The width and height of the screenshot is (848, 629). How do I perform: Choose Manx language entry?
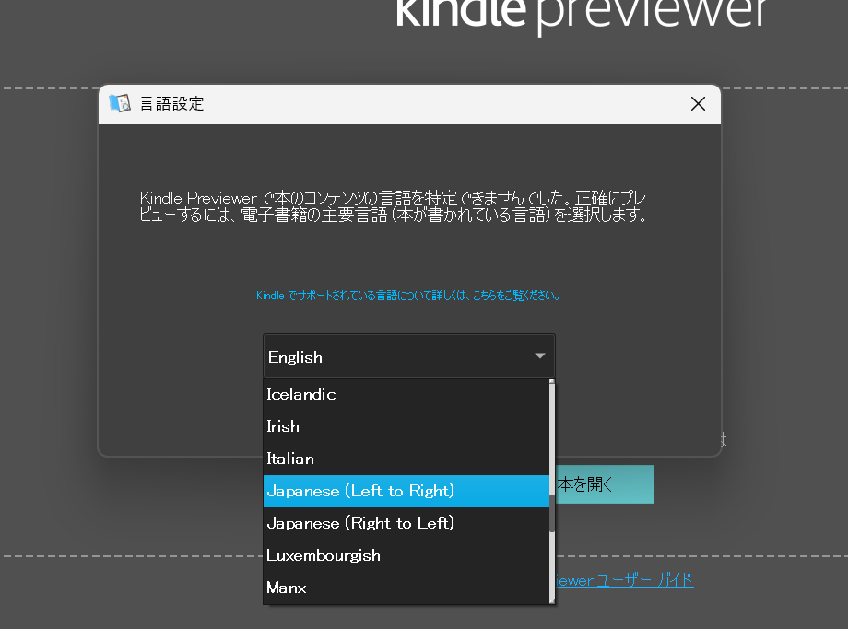tap(406, 588)
